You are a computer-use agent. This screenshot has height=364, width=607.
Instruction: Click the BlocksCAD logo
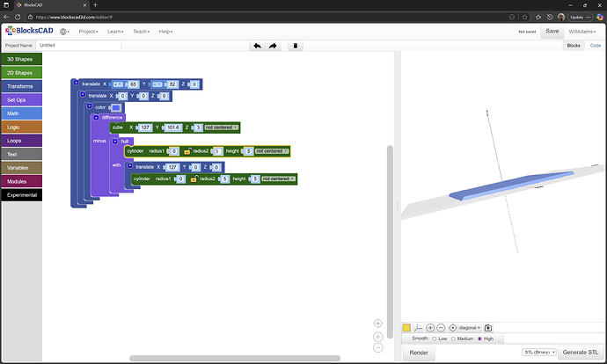pyautogui.click(x=29, y=31)
